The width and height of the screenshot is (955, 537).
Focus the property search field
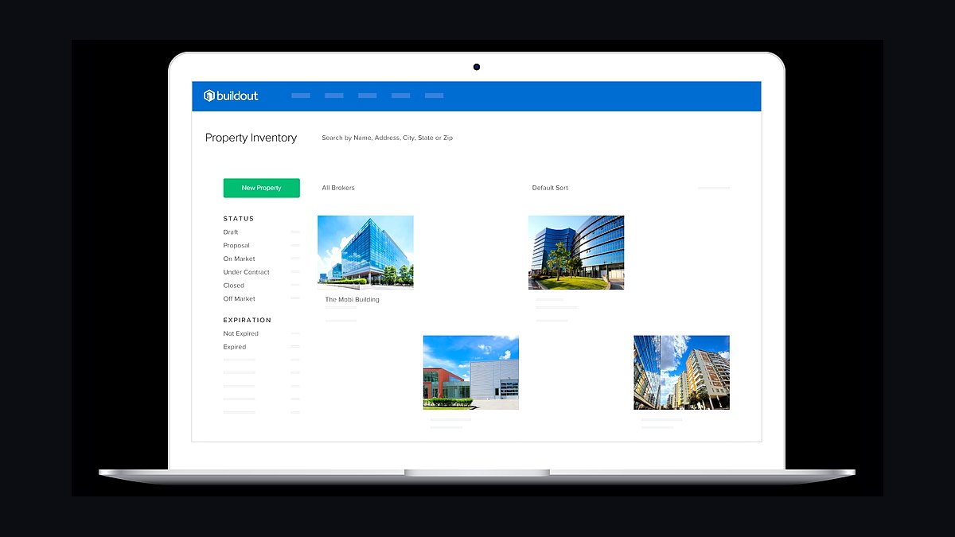[x=388, y=138]
